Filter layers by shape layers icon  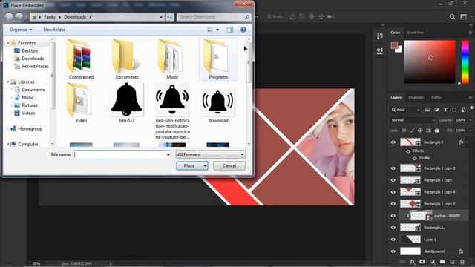click(454, 110)
